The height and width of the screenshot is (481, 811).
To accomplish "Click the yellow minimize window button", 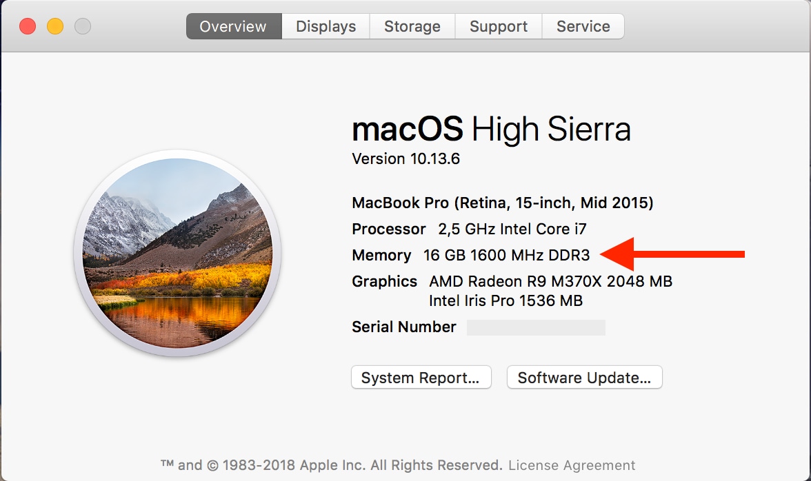I will [x=55, y=27].
